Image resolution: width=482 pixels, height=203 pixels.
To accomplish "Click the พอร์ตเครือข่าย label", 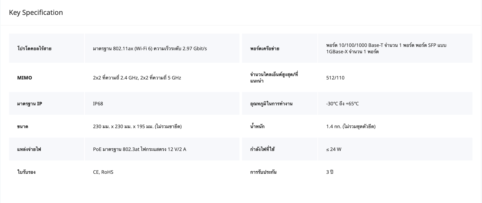I will tap(265, 48).
